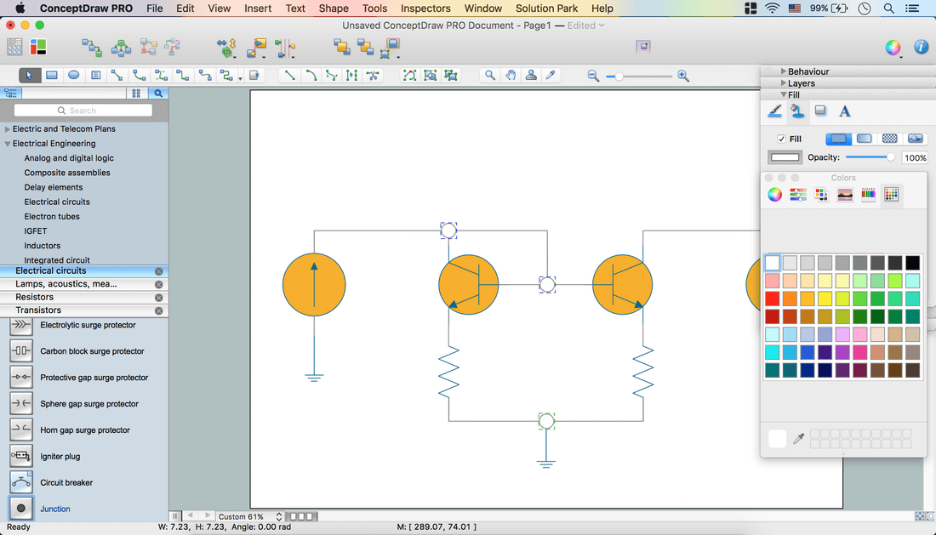Click the zoom in magnifier icon
This screenshot has height=535, width=936.
pos(682,77)
